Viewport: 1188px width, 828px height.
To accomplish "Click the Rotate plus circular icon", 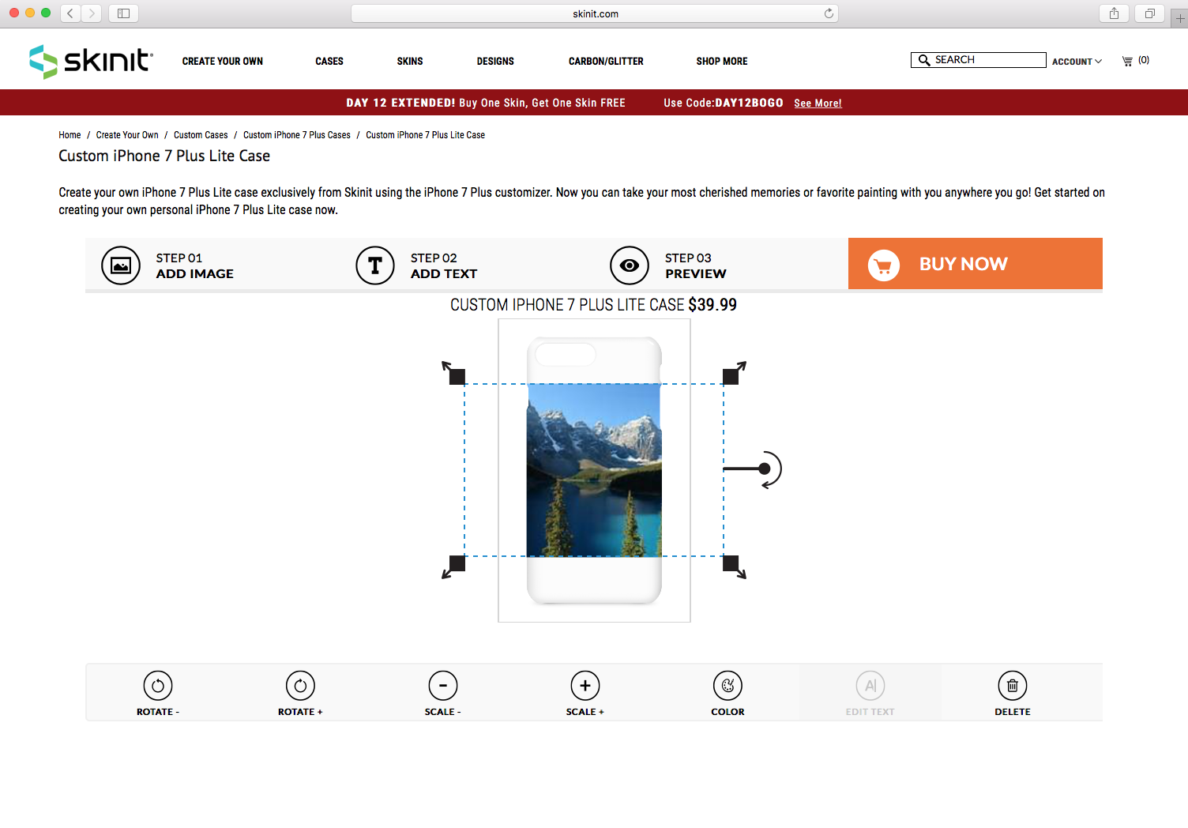I will point(300,686).
